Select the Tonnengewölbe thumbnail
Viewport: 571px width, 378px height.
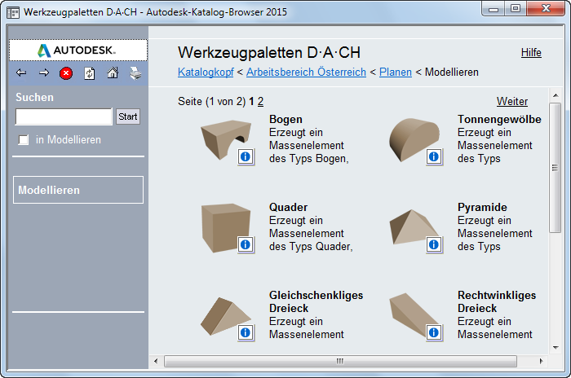pyautogui.click(x=414, y=138)
